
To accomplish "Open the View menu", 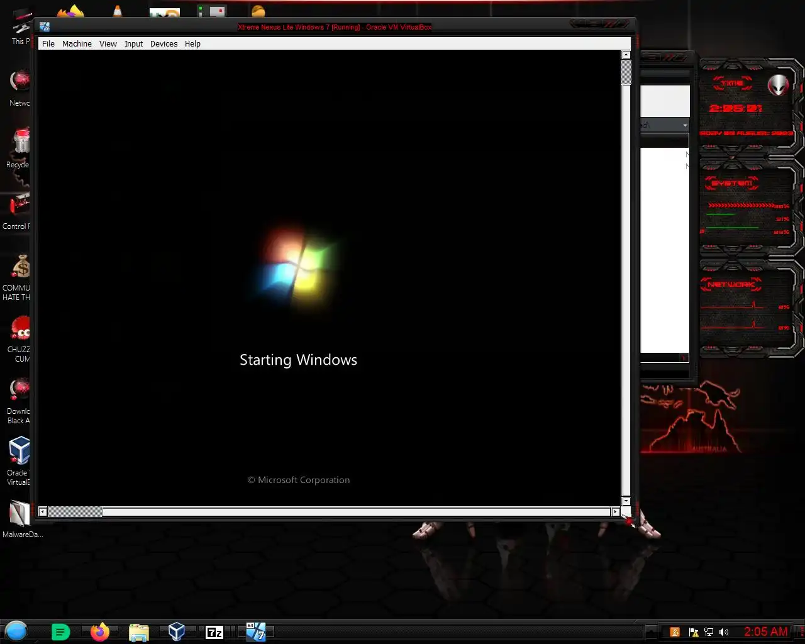I will pyautogui.click(x=108, y=44).
